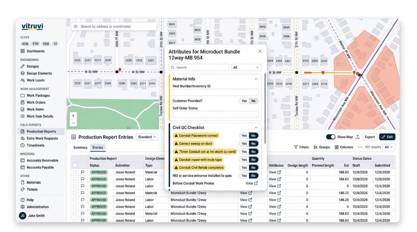Image resolution: width=417 pixels, height=232 pixels.
Task: Open the Filters panel
Action: [x=301, y=147]
